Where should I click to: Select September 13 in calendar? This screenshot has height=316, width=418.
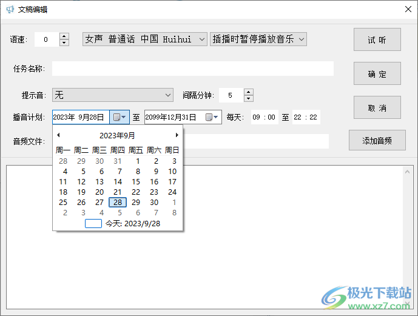point(99,182)
